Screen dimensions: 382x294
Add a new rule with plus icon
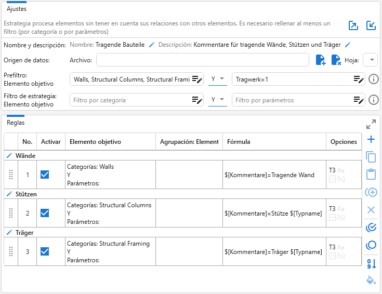(x=371, y=139)
